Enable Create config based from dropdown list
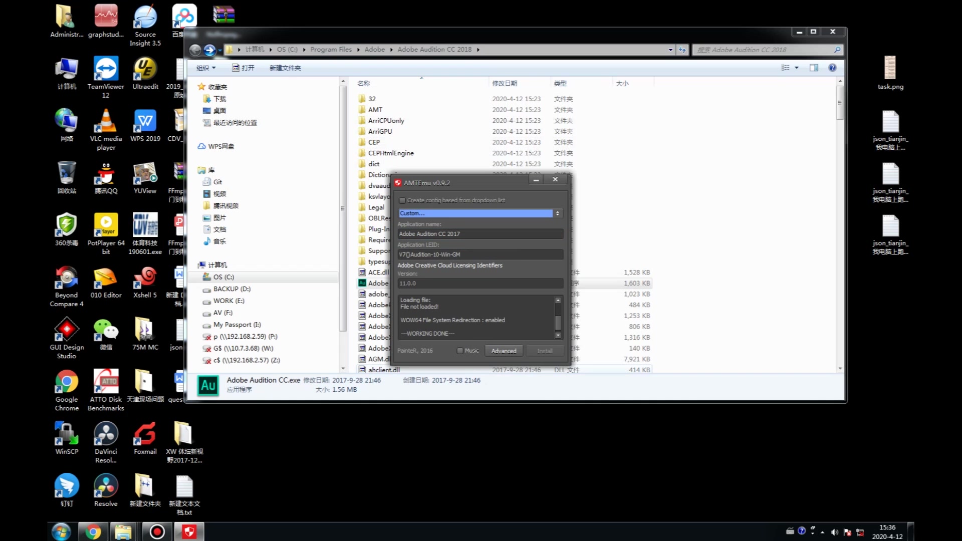 point(402,200)
